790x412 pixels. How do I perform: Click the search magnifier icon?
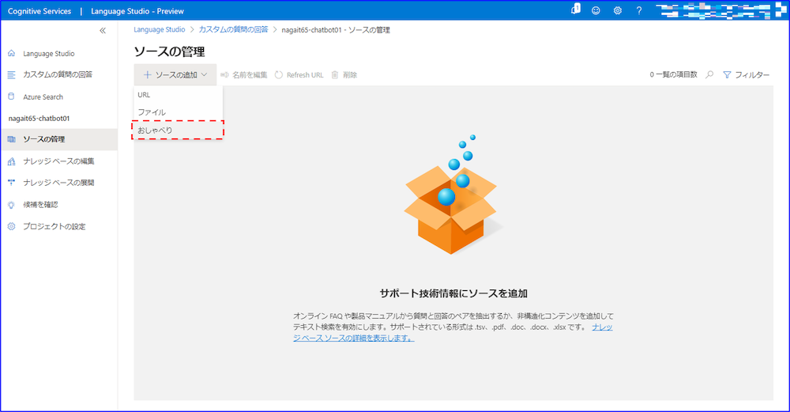(x=709, y=74)
